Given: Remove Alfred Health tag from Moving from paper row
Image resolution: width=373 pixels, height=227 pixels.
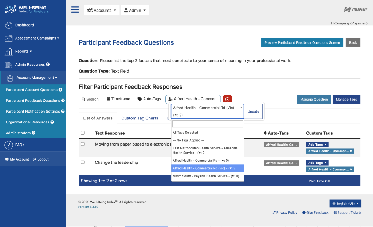Looking at the screenshot, I should click(x=351, y=151).
